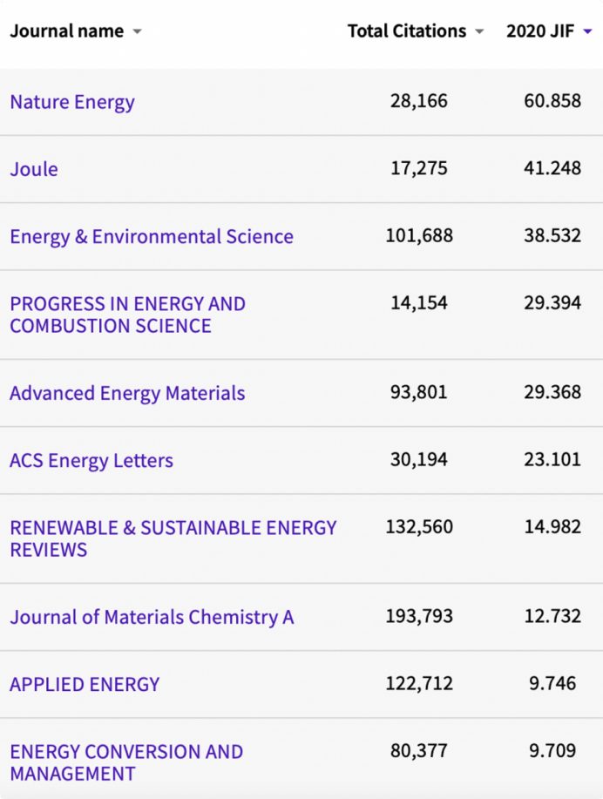This screenshot has width=603, height=799.
Task: Click the 60.858 impact factor value
Action: pos(552,101)
